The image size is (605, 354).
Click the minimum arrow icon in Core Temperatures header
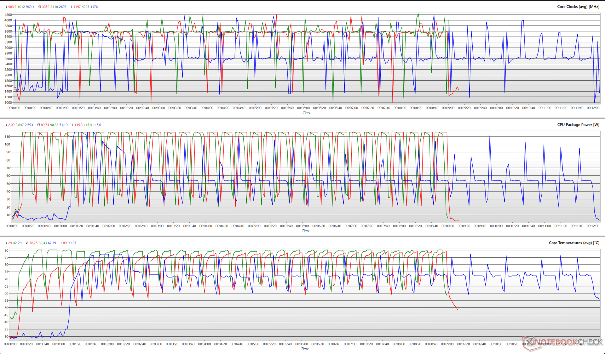pos(6,243)
